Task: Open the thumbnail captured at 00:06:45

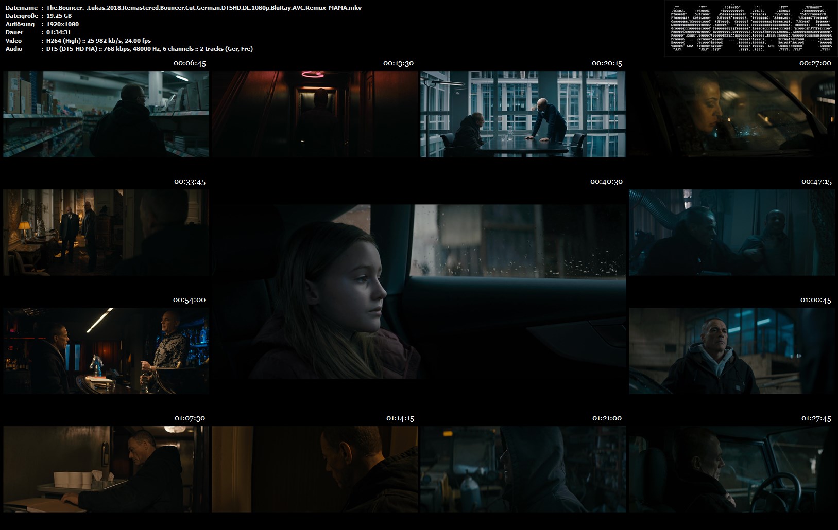Action: click(106, 114)
